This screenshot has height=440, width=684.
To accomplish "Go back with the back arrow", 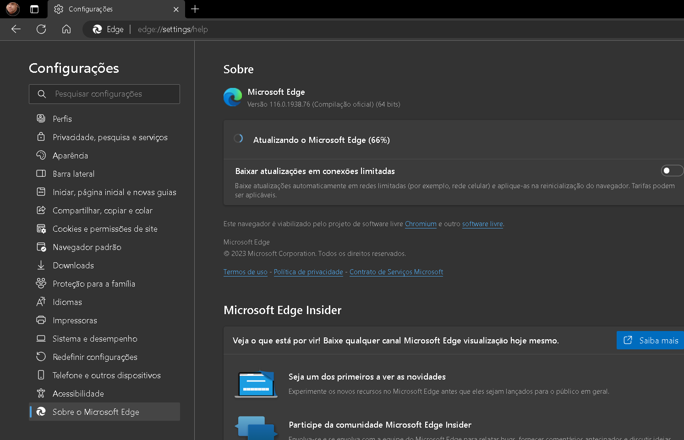I will [16, 29].
